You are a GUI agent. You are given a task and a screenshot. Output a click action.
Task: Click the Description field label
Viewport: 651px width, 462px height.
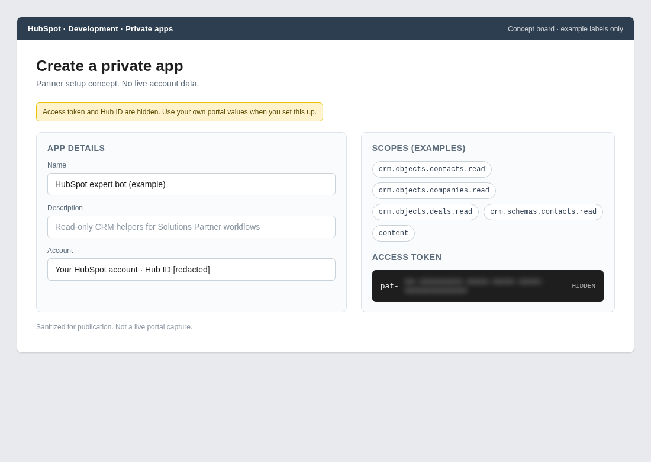[x=65, y=208]
